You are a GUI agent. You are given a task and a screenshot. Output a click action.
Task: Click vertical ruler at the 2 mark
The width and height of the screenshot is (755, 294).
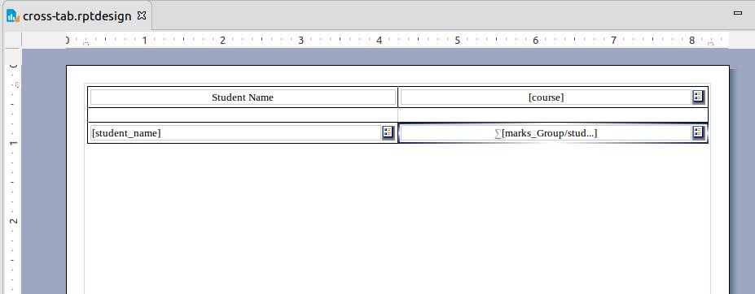pos(14,221)
